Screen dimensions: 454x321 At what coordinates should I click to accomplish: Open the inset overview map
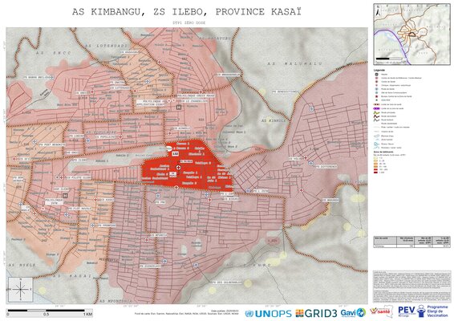pos(411,35)
